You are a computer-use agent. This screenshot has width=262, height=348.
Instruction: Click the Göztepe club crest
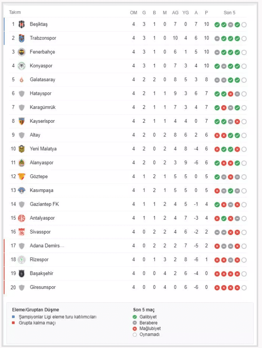pyautogui.click(x=21, y=176)
